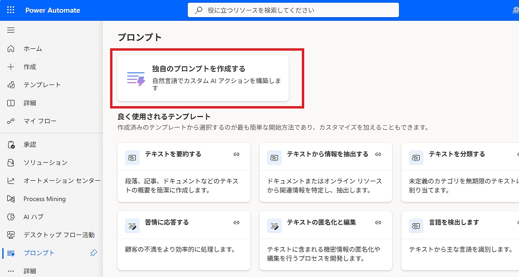This screenshot has width=519, height=277.
Task: Open AI ハブ from sidebar
Action: coord(33,217)
